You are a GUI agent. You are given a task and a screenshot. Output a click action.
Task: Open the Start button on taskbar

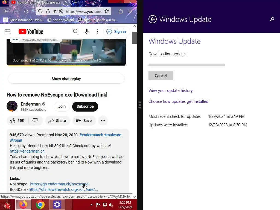[7, 205]
